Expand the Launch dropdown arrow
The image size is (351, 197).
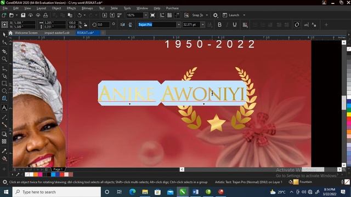[x=244, y=15]
